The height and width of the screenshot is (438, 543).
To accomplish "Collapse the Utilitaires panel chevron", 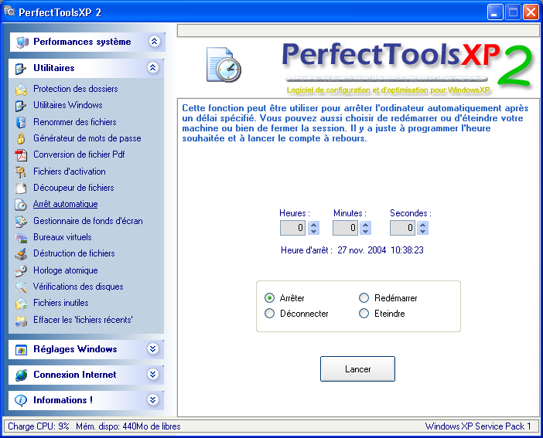I will [x=152, y=67].
